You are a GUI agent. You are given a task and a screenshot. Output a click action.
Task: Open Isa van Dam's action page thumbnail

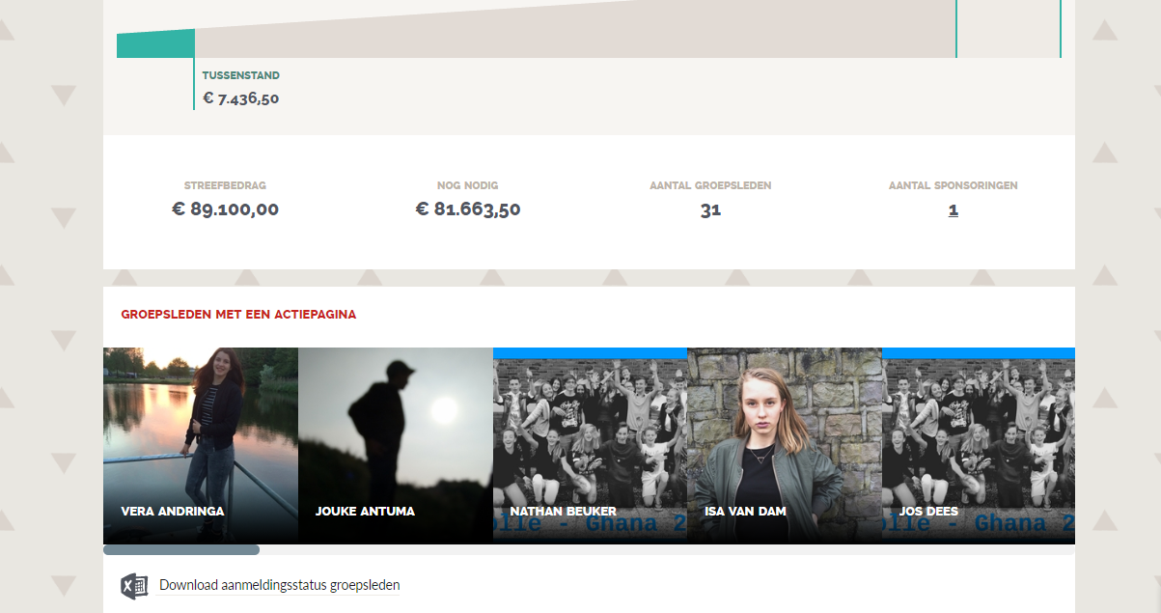pyautogui.click(x=785, y=445)
